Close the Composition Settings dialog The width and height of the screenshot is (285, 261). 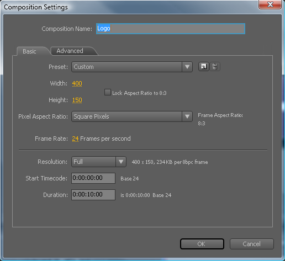[x=270, y=4]
